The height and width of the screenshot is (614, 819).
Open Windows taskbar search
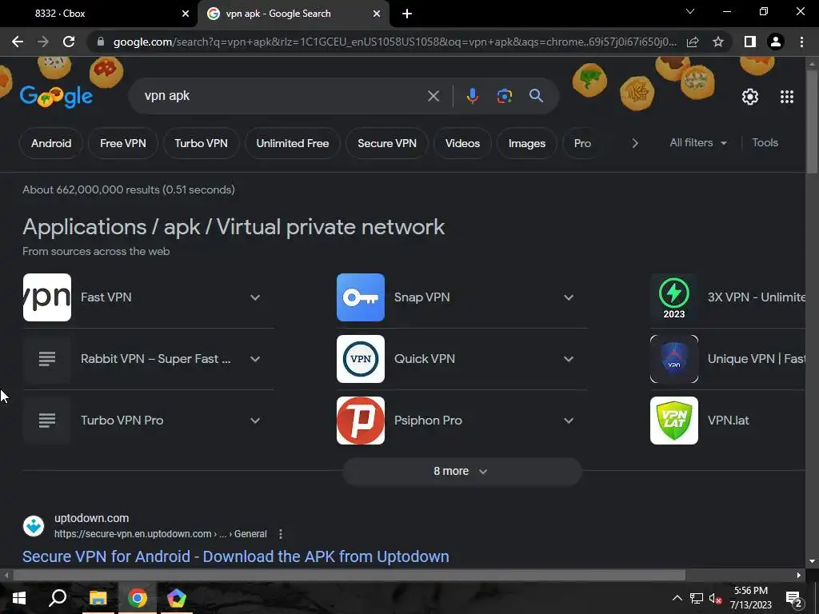pyautogui.click(x=58, y=598)
